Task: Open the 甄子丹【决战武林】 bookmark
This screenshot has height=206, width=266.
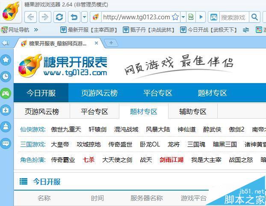Action: tap(149, 30)
